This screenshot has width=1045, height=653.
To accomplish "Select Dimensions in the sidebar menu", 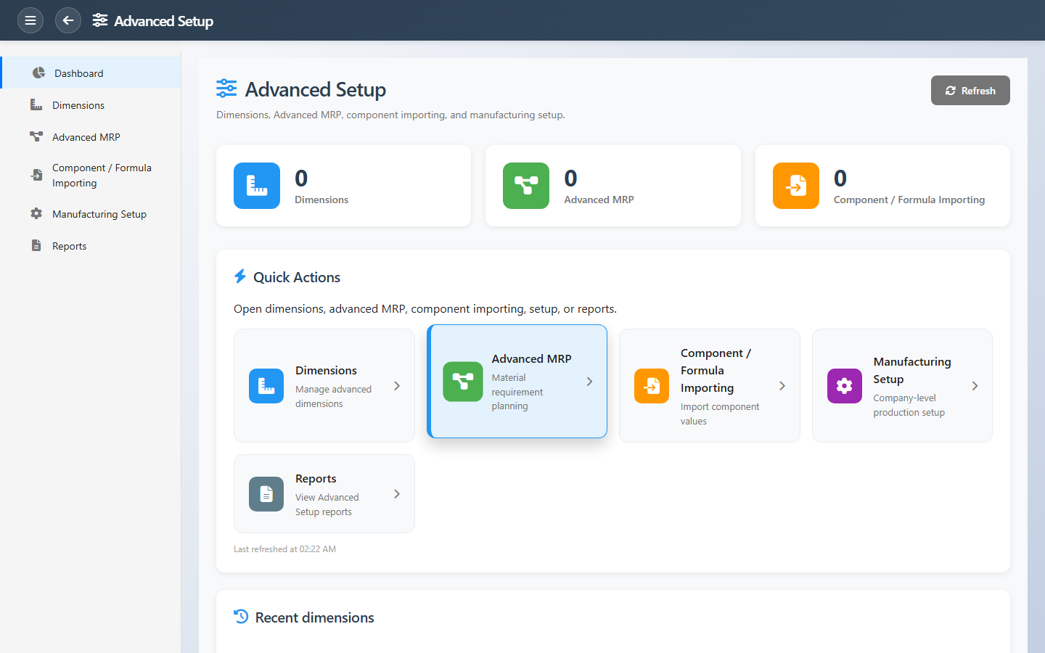I will (78, 105).
